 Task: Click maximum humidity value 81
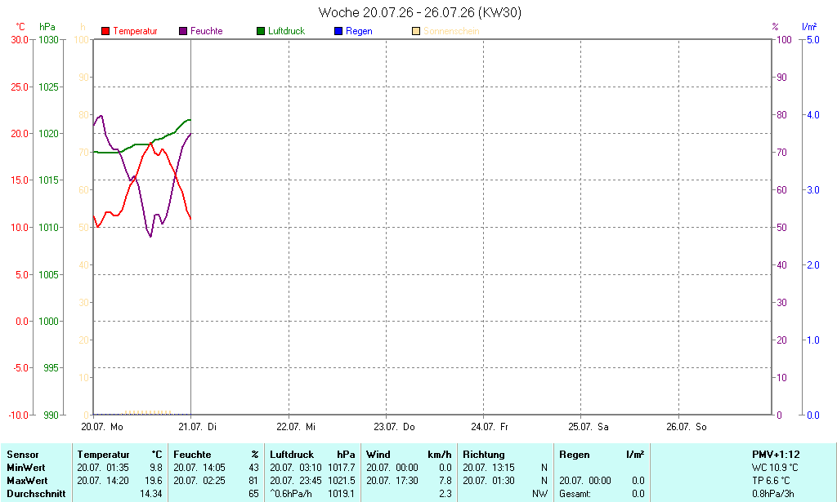(253, 480)
